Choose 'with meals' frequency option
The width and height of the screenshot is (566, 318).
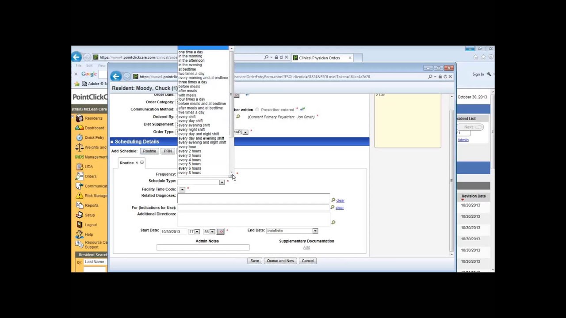tap(187, 95)
